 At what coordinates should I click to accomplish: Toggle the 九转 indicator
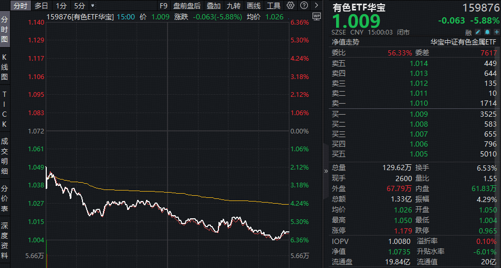234,6
